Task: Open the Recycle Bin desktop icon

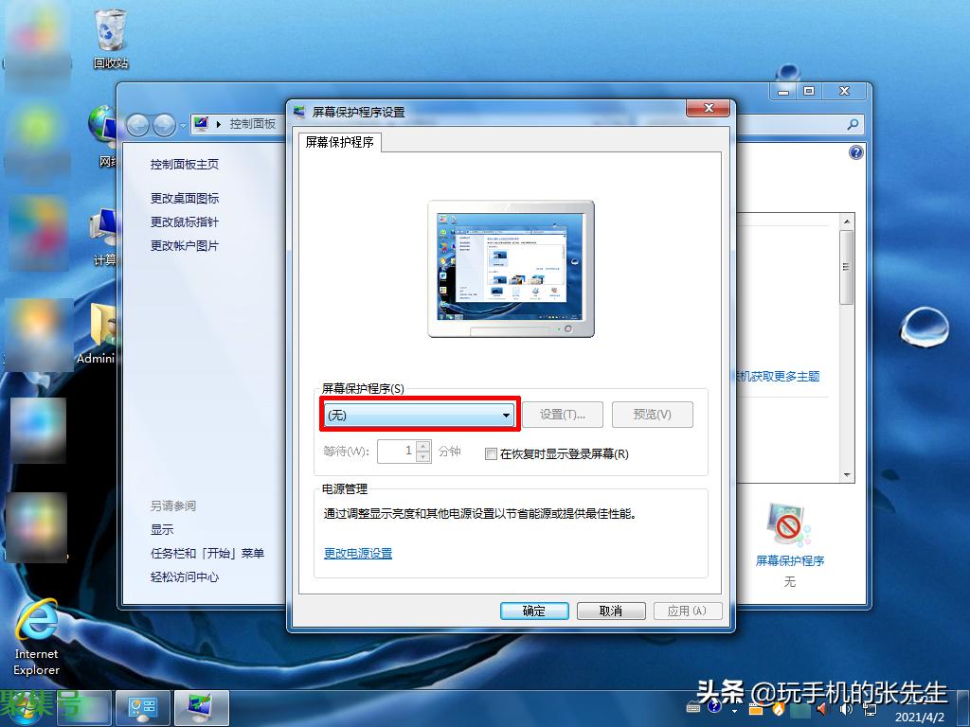Action: pyautogui.click(x=110, y=38)
